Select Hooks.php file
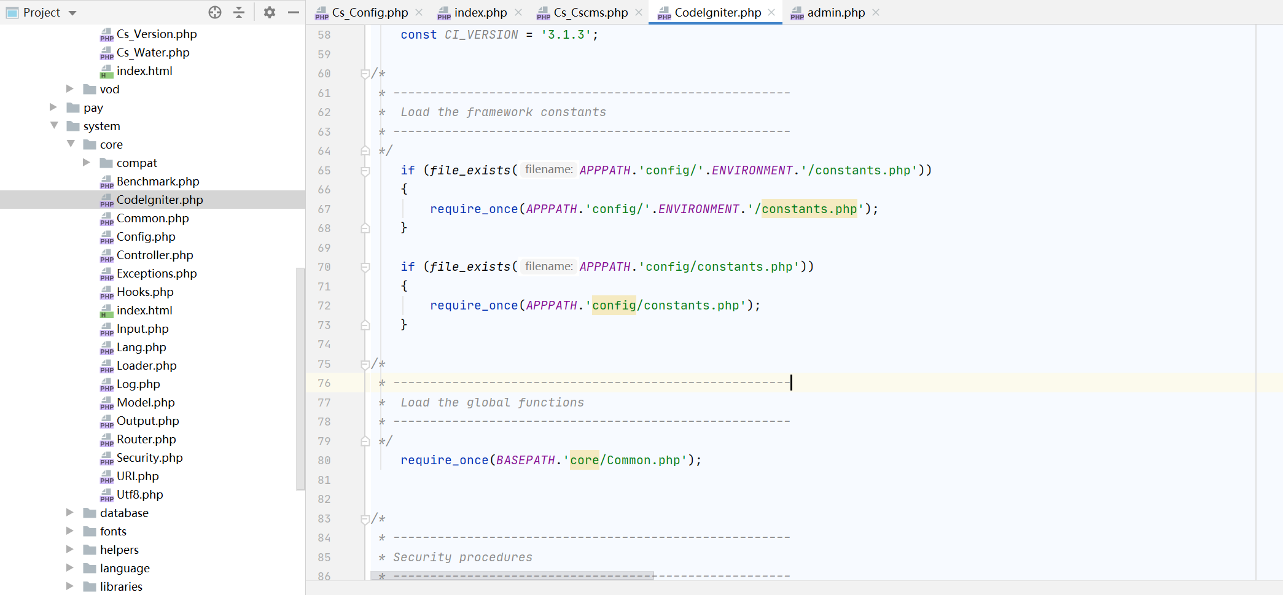 [x=145, y=292]
